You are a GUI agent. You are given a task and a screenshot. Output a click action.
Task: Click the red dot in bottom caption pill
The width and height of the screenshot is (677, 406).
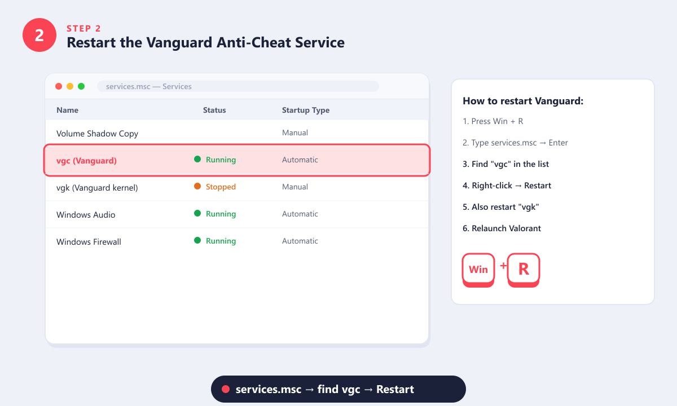click(x=226, y=389)
